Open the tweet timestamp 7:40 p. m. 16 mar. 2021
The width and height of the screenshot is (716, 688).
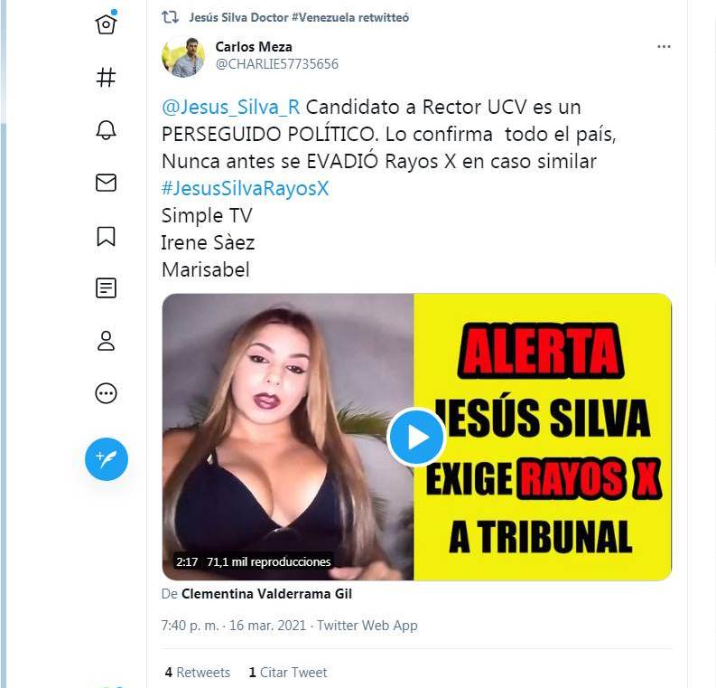(x=233, y=625)
